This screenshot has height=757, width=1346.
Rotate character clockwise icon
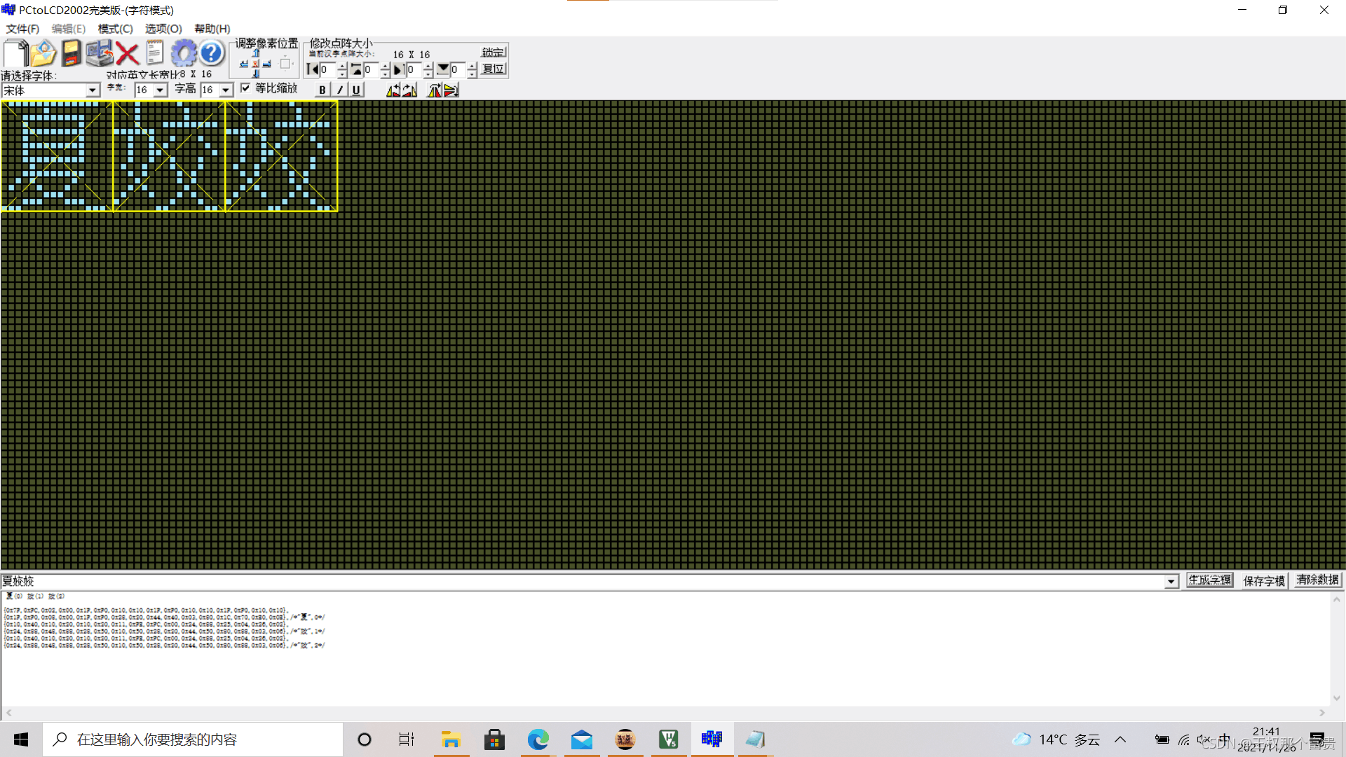tap(410, 90)
